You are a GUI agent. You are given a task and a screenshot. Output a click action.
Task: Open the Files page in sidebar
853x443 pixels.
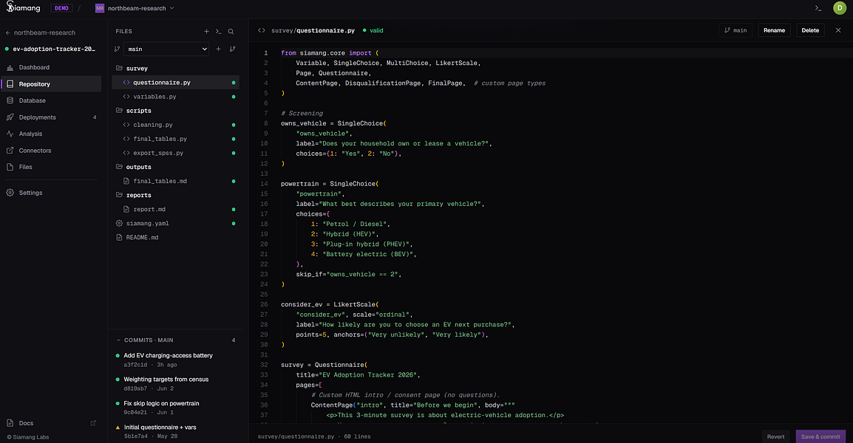point(50,167)
